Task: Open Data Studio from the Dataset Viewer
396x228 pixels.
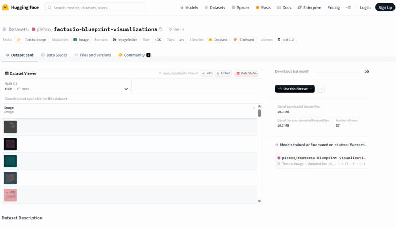Action: point(246,73)
